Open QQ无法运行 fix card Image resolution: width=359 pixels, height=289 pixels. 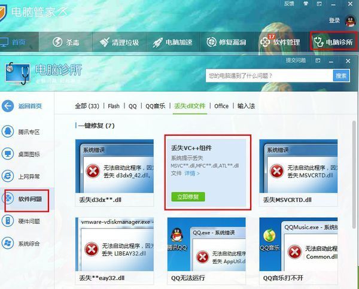(x=206, y=251)
